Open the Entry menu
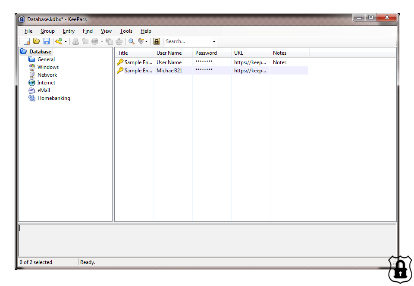This screenshot has height=286, width=414. click(x=69, y=31)
